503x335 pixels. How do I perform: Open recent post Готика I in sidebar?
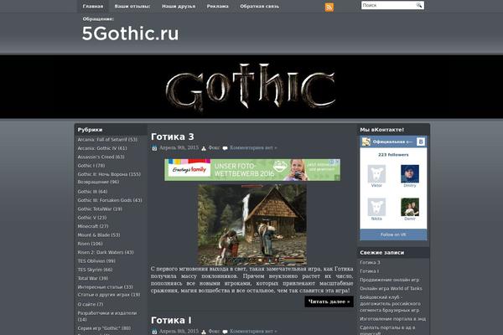(x=369, y=271)
